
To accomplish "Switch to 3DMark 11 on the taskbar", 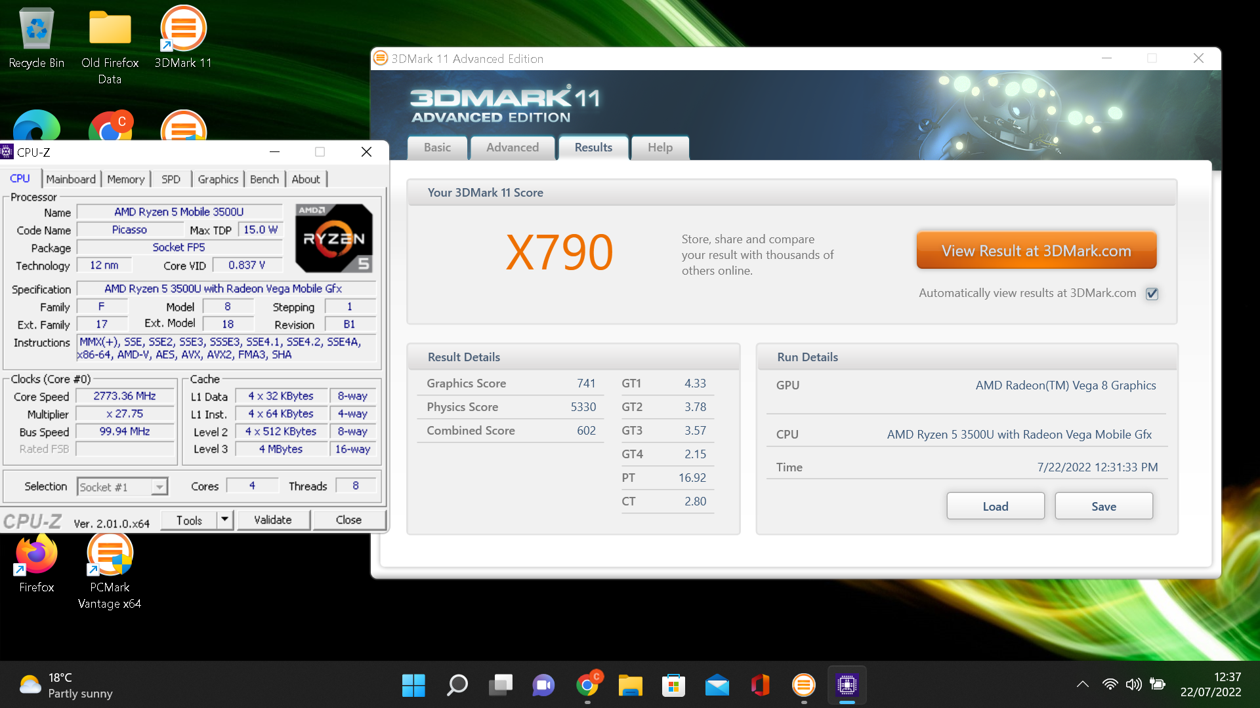I will [x=803, y=685].
